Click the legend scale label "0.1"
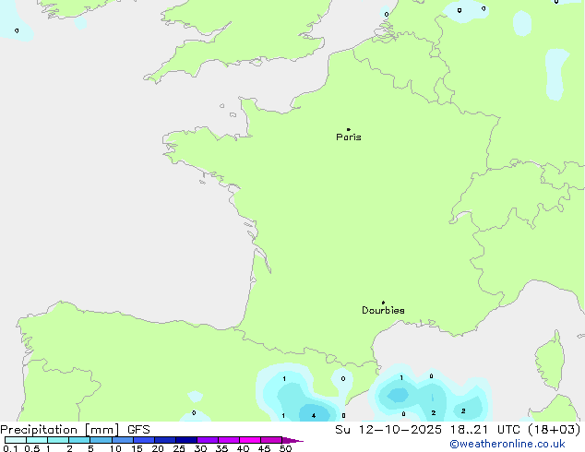This screenshot has height=452, width=585. point(10,448)
